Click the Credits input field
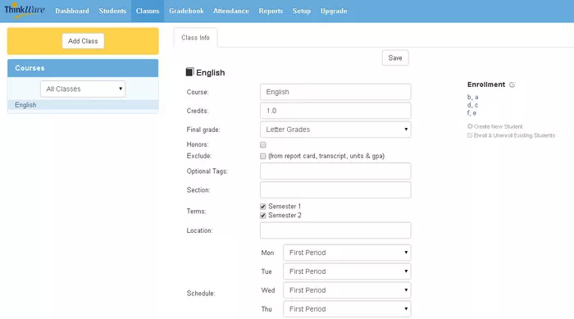Image resolution: width=574 pixels, height=319 pixels. [335, 111]
